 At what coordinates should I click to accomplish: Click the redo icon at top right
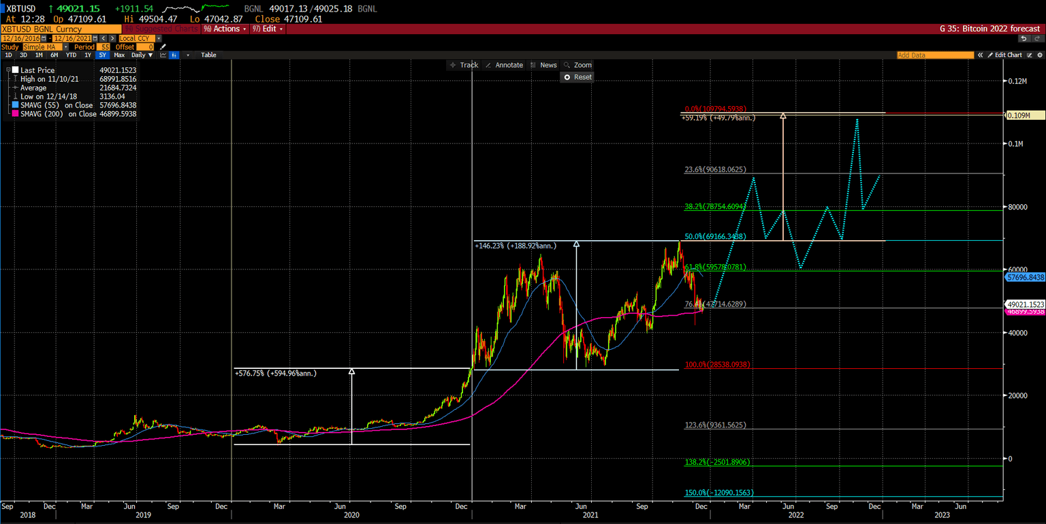point(1038,39)
